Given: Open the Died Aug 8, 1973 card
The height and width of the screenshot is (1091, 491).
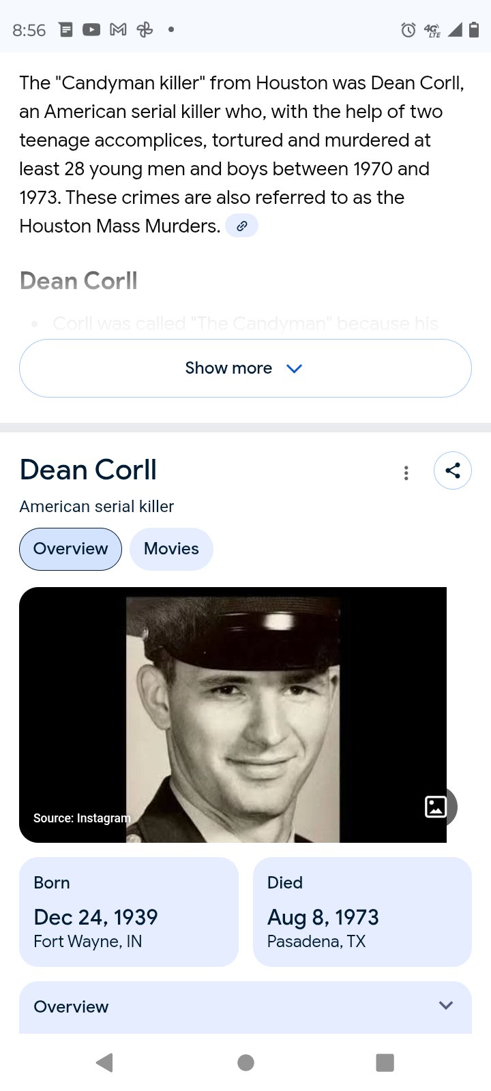Looking at the screenshot, I should coord(362,912).
